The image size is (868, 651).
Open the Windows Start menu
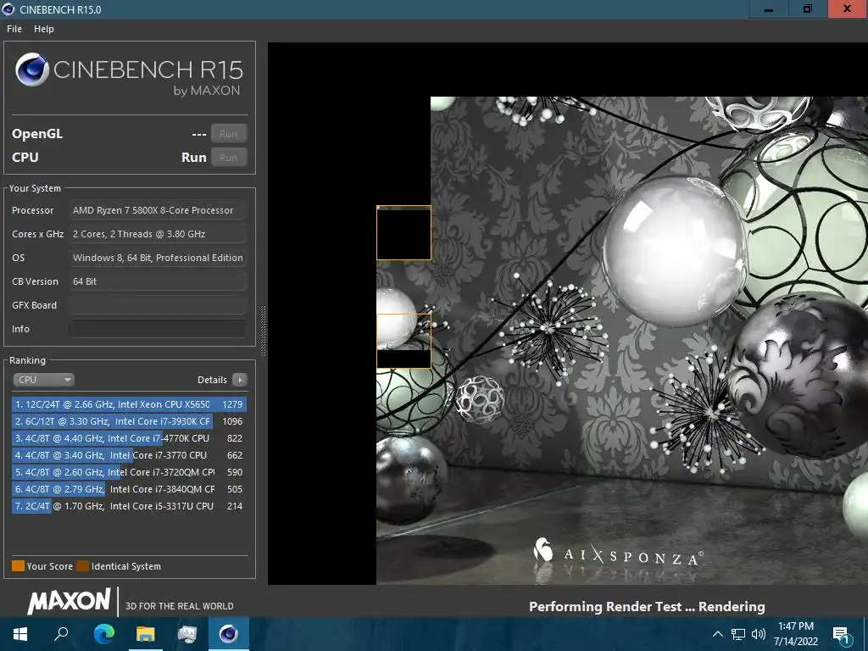[x=20, y=634]
